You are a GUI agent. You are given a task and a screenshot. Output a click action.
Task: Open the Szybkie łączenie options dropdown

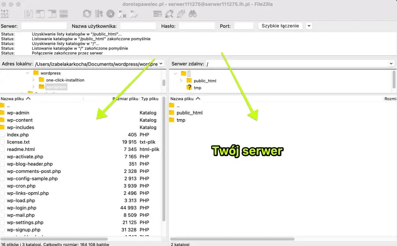309,26
